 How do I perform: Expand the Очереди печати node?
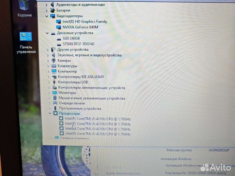pyautogui.click(x=50, y=103)
